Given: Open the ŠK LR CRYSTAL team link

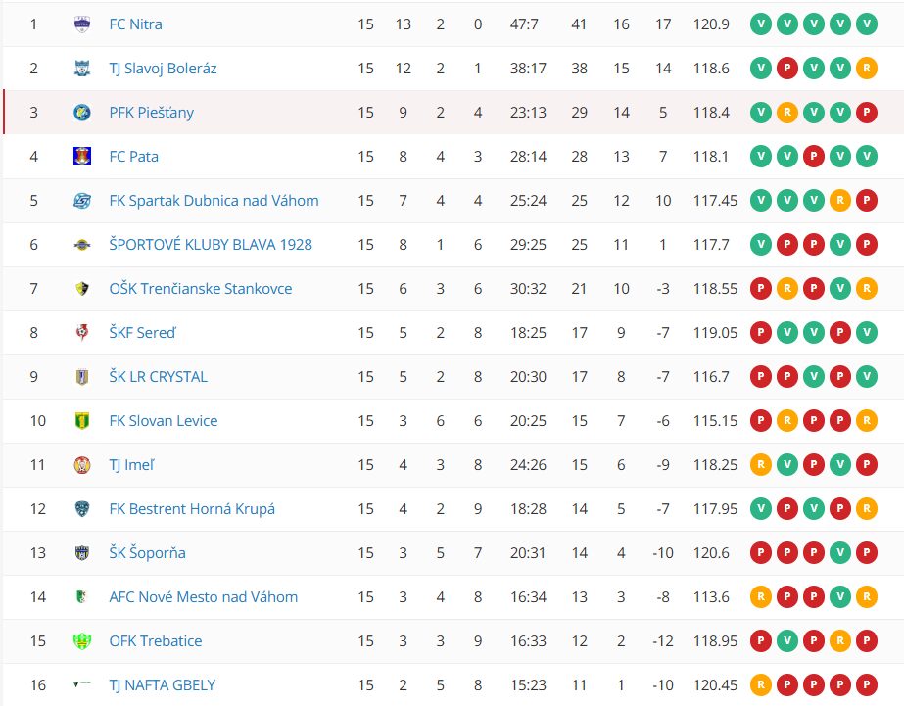Looking at the screenshot, I should (x=158, y=376).
